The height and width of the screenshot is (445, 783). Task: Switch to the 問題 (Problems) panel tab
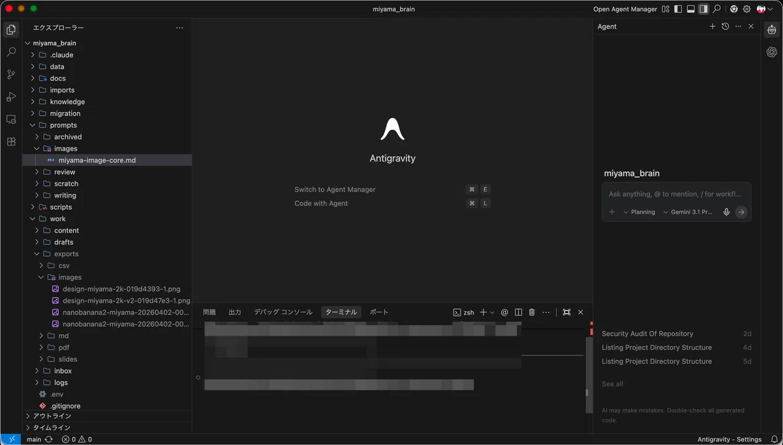pyautogui.click(x=209, y=312)
